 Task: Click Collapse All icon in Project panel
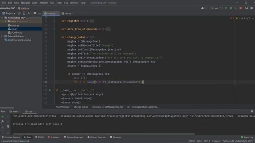click(x=29, y=13)
